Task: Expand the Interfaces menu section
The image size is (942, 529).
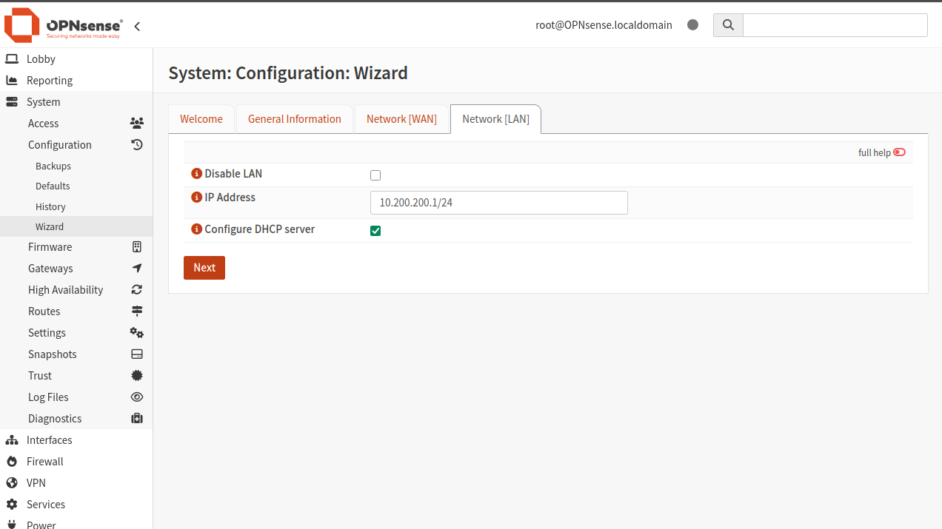Action: tap(49, 440)
